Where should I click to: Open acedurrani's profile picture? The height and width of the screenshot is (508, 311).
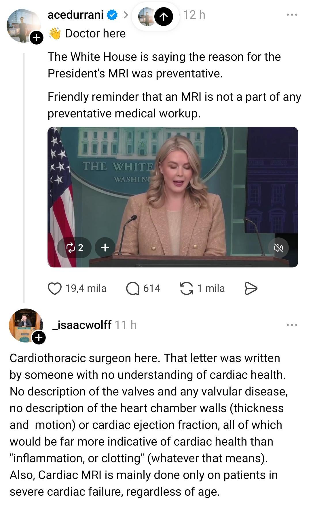click(x=22, y=25)
